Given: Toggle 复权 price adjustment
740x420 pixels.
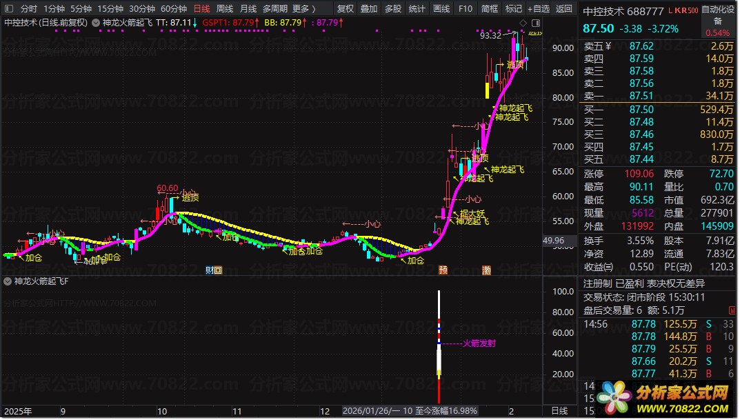Looking at the screenshot, I should click(345, 9).
